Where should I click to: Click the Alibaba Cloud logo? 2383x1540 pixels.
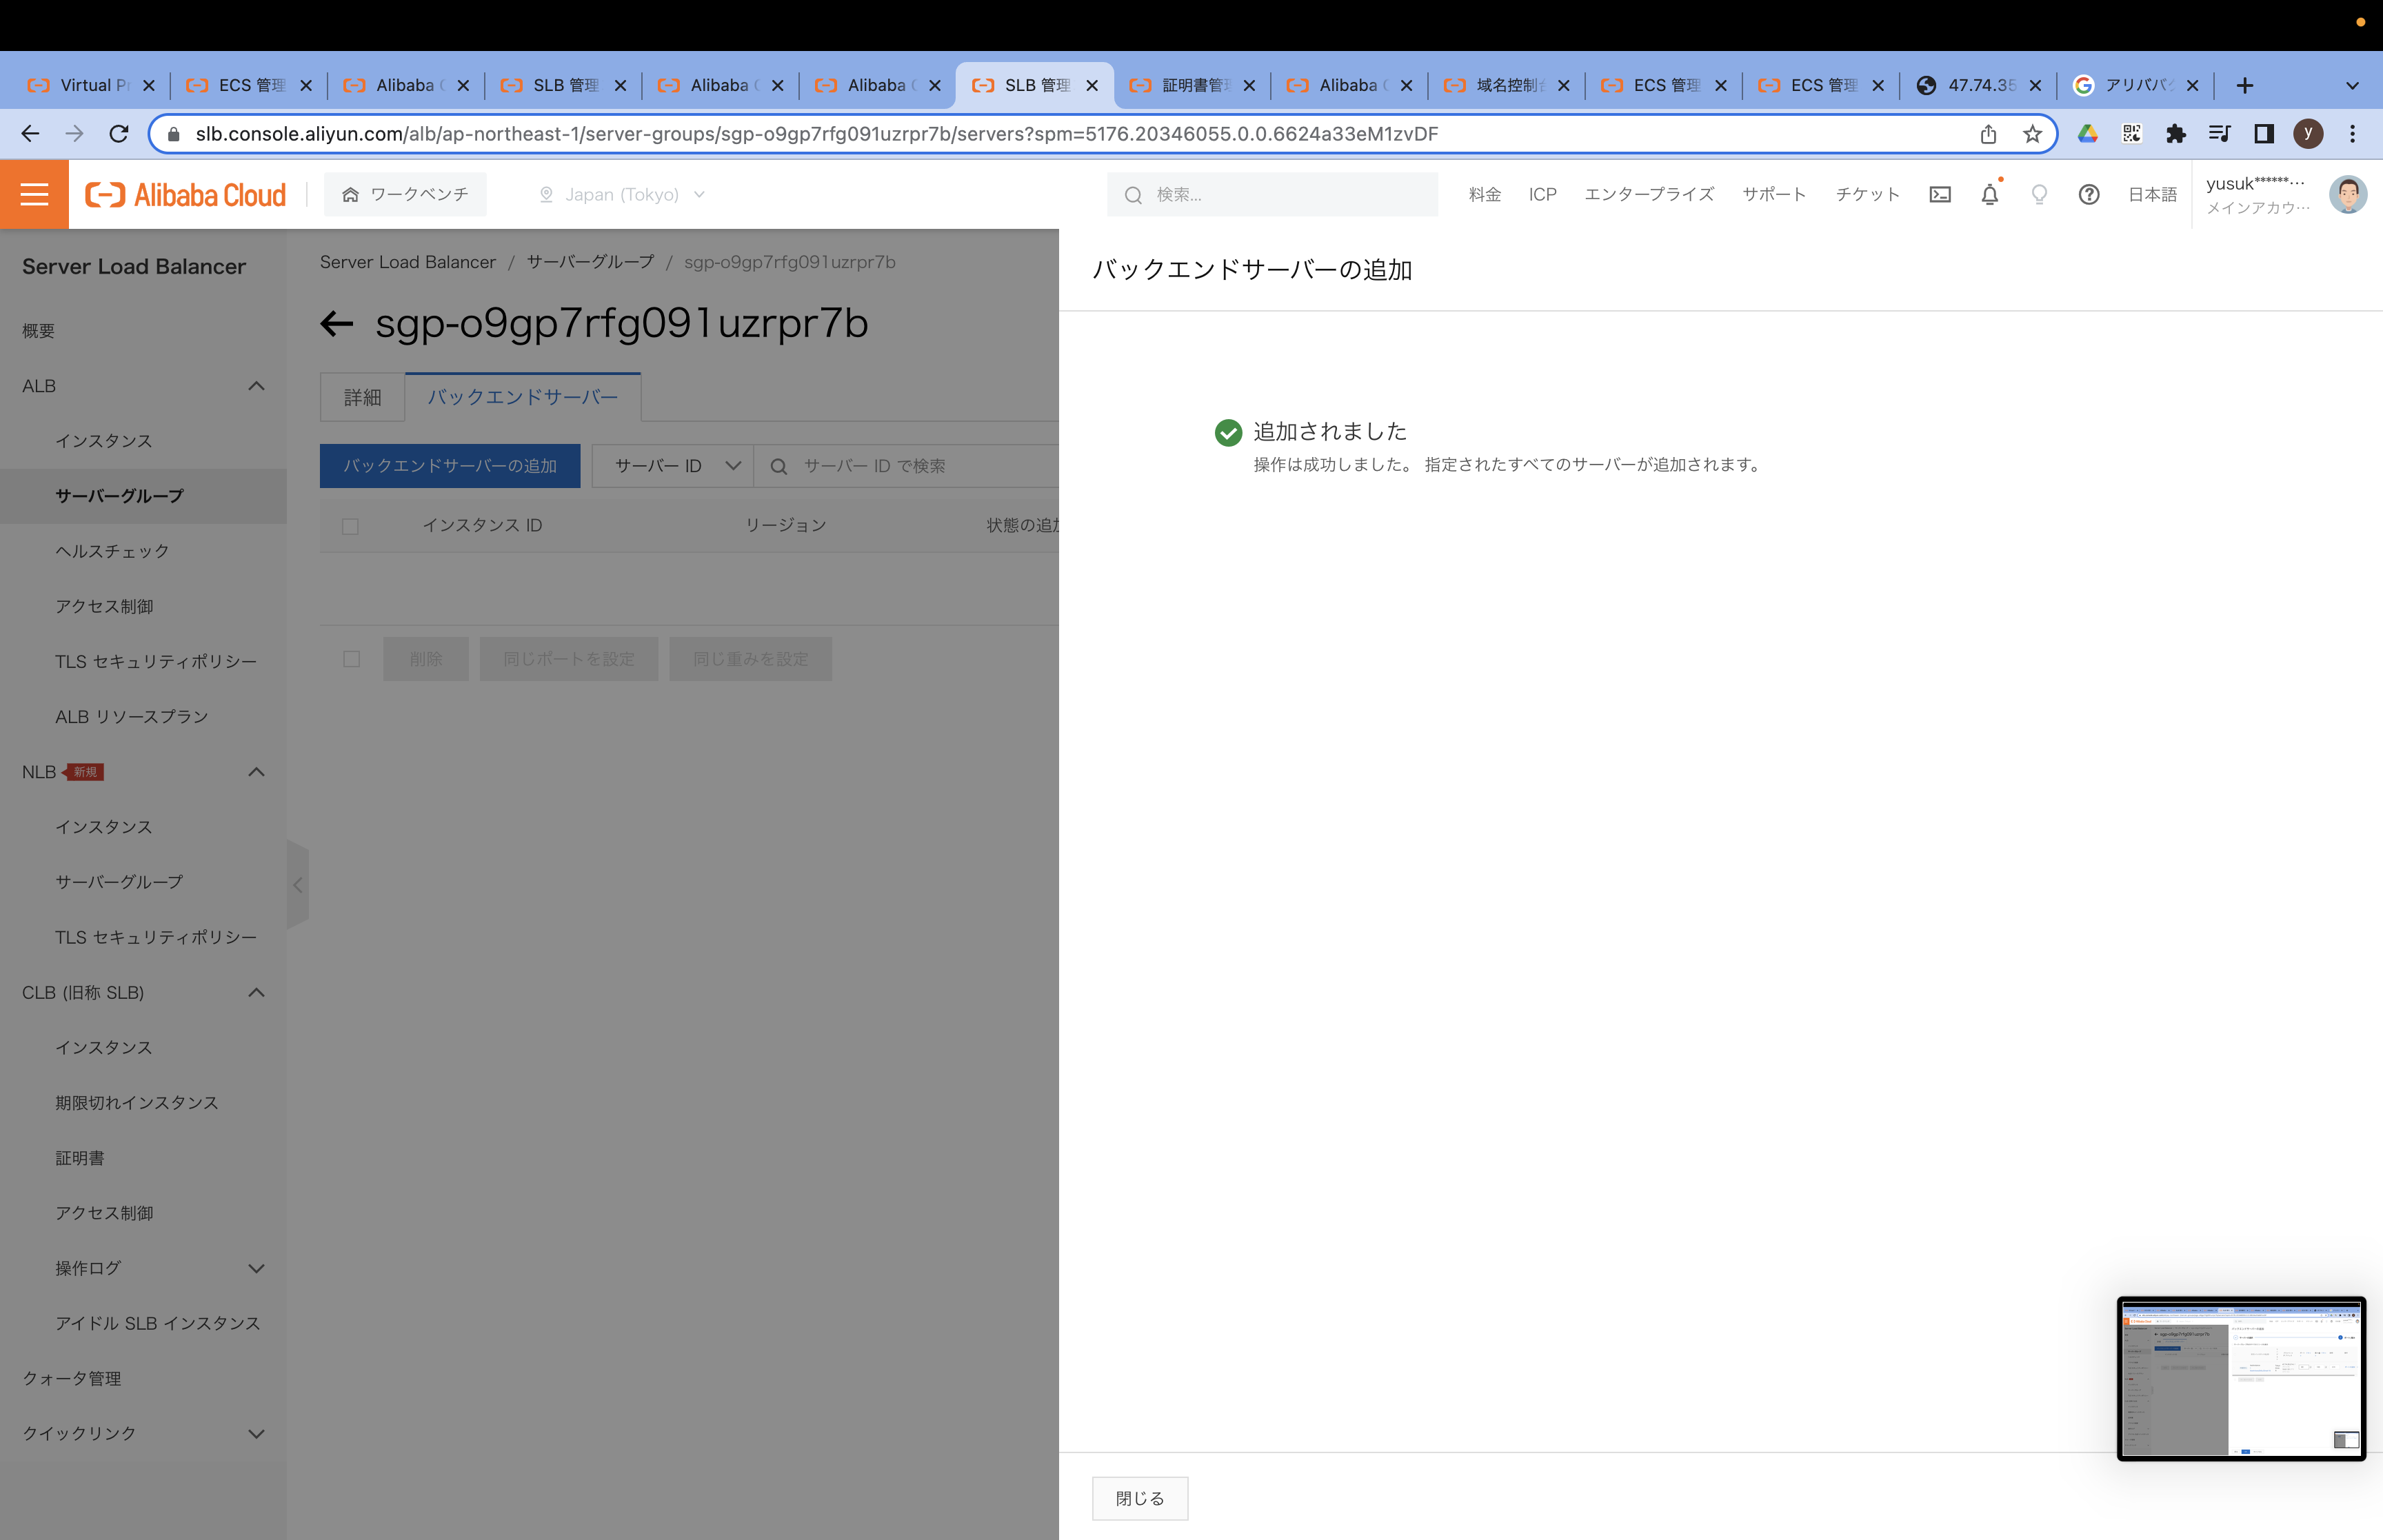183,194
